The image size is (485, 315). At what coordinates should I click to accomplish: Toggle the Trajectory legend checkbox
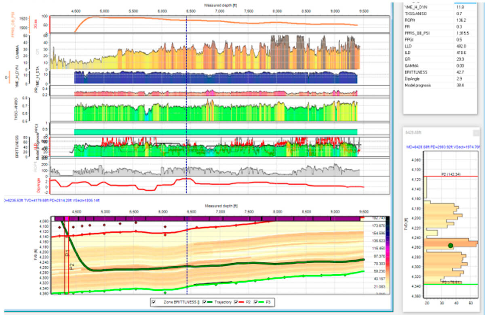[x=205, y=302]
